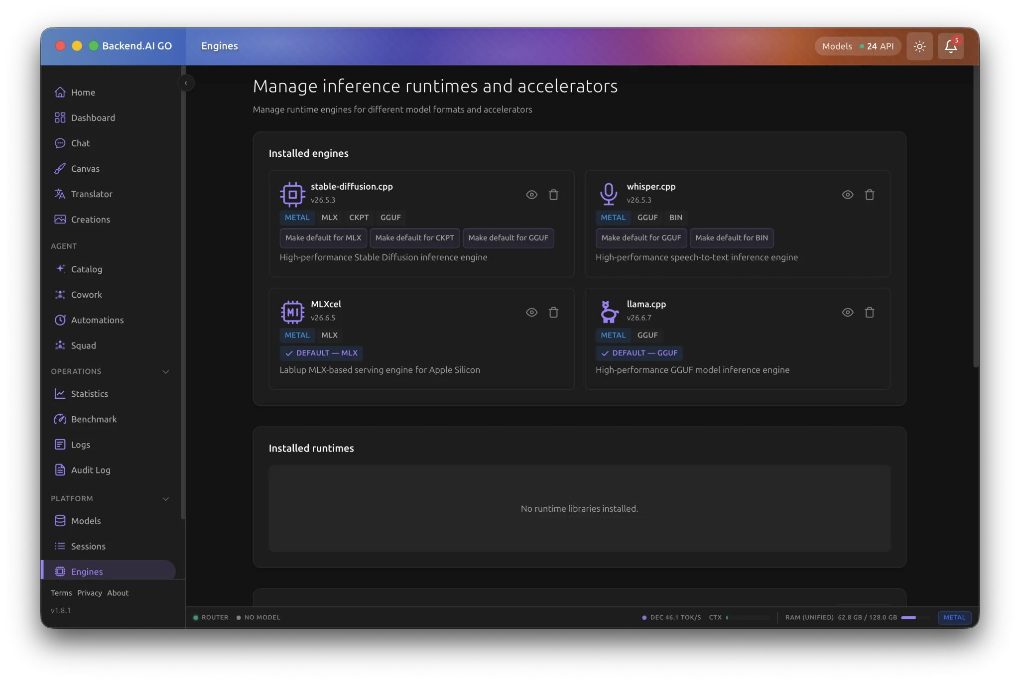The image size is (1020, 682).
Task: Toggle visibility eye for MLXcel
Action: 531,312
